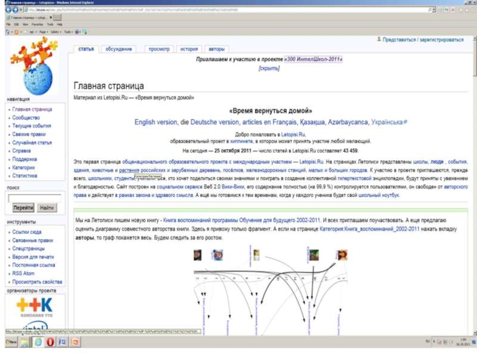Open Opera browser from the taskbar

[x=50, y=342]
